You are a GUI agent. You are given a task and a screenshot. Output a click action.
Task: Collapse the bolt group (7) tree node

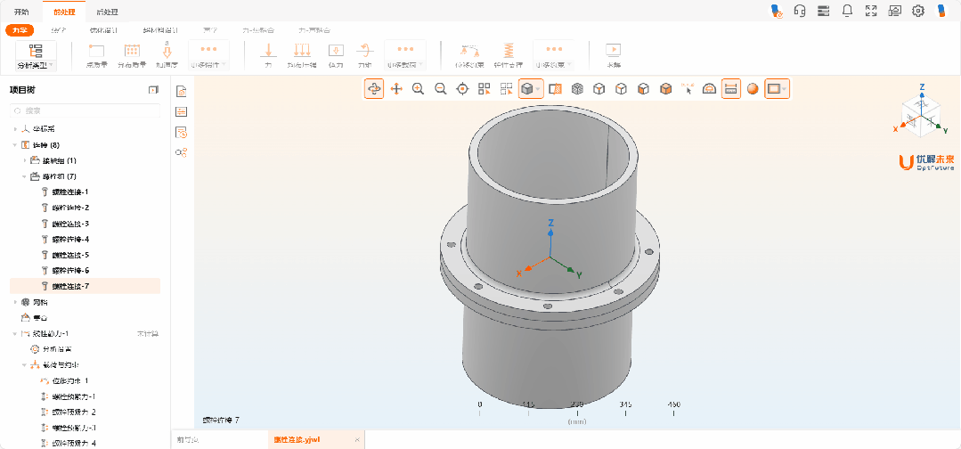click(x=25, y=176)
